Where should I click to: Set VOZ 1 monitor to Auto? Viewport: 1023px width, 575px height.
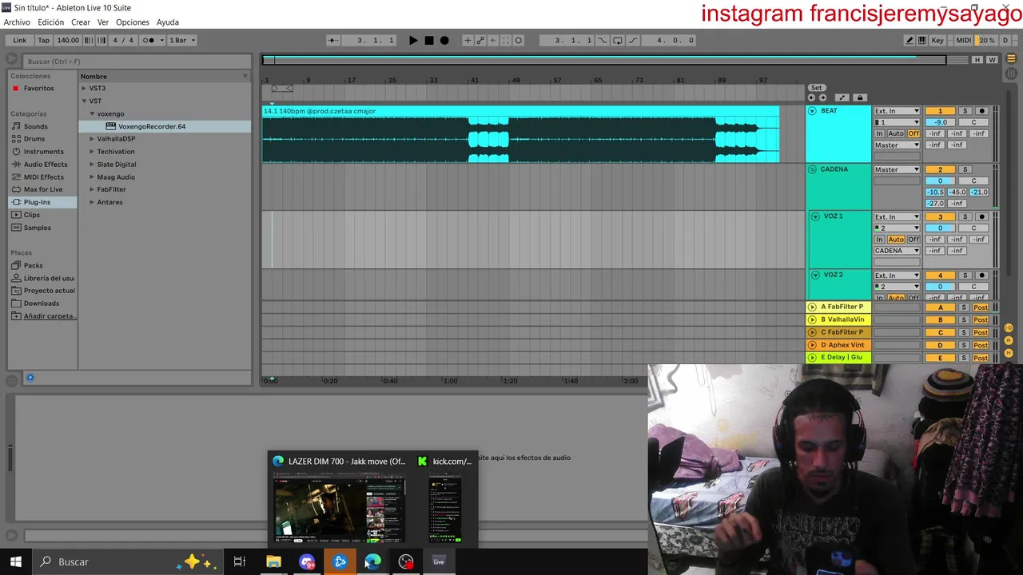[896, 240]
